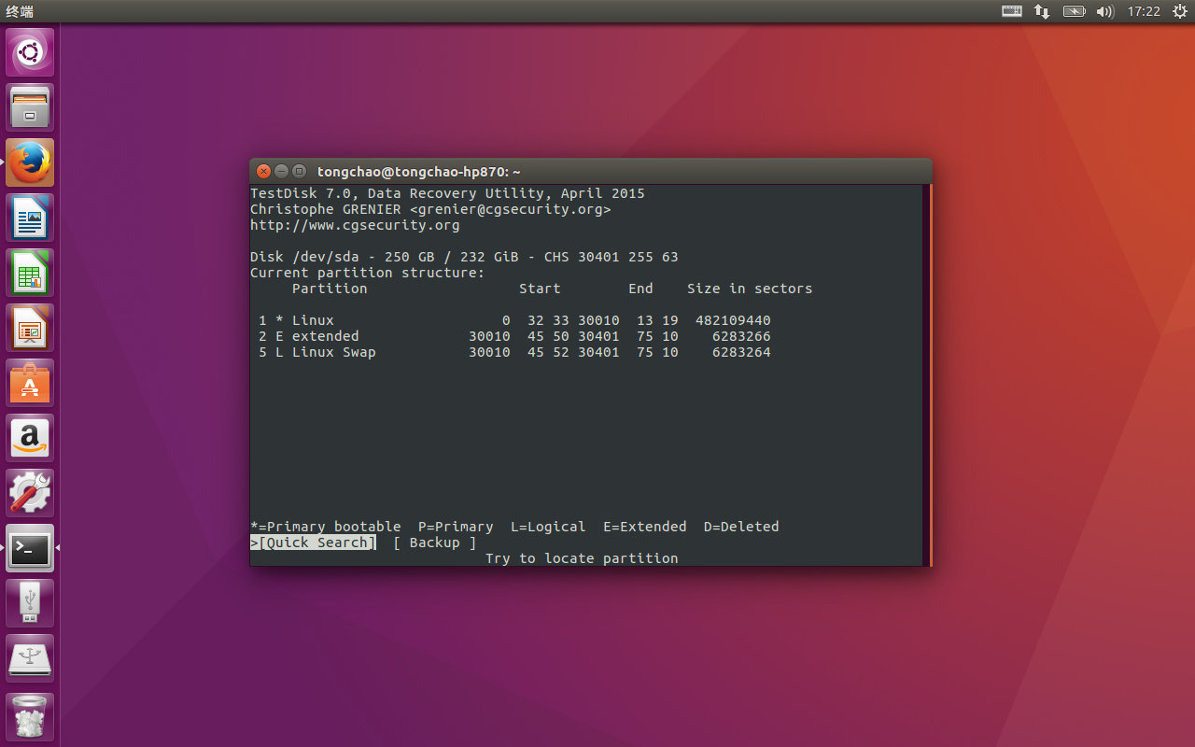Click the '*=Primary bootable' legend text
Viewport: 1195px width, 747px height.
point(326,527)
